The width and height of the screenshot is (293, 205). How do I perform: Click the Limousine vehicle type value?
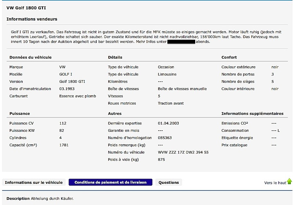[167, 74]
